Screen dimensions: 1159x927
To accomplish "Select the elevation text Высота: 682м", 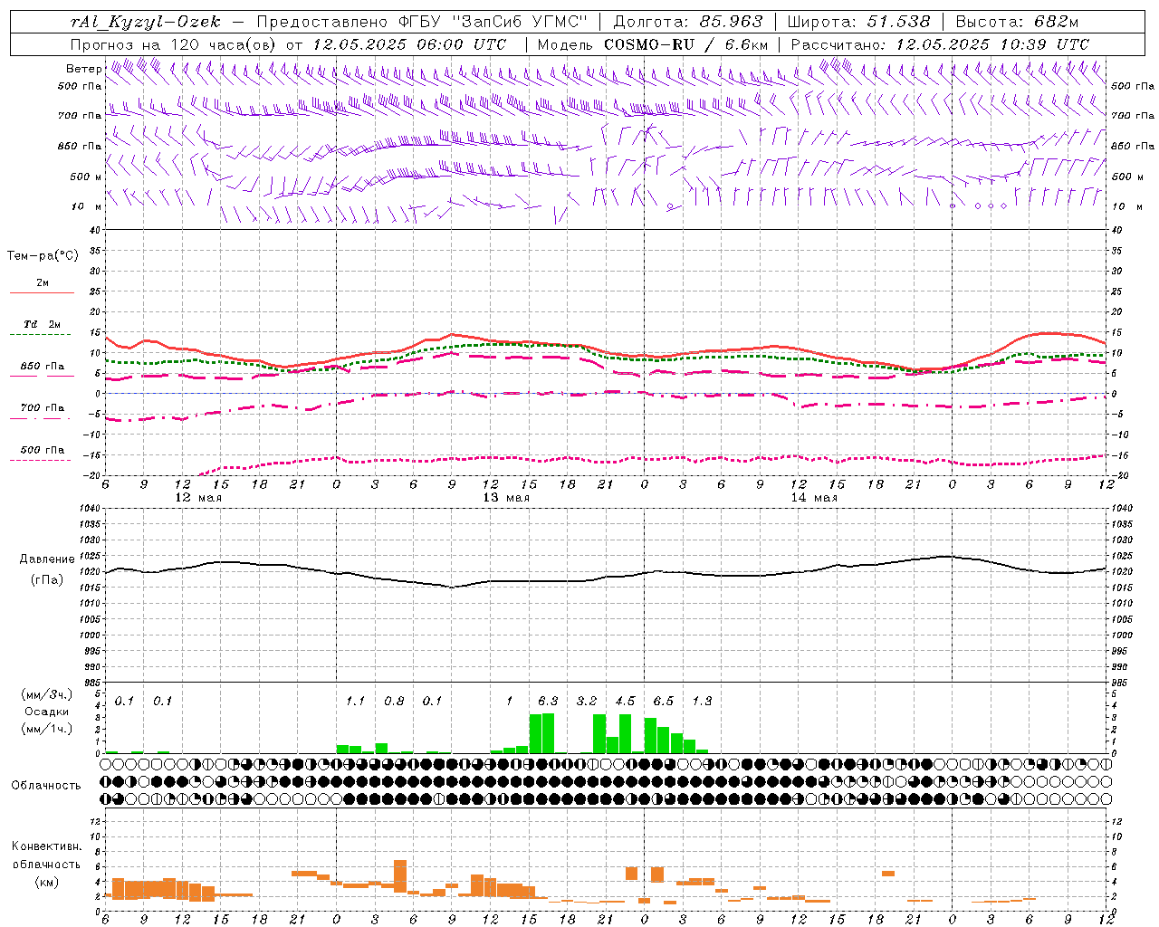I will coord(1018,23).
